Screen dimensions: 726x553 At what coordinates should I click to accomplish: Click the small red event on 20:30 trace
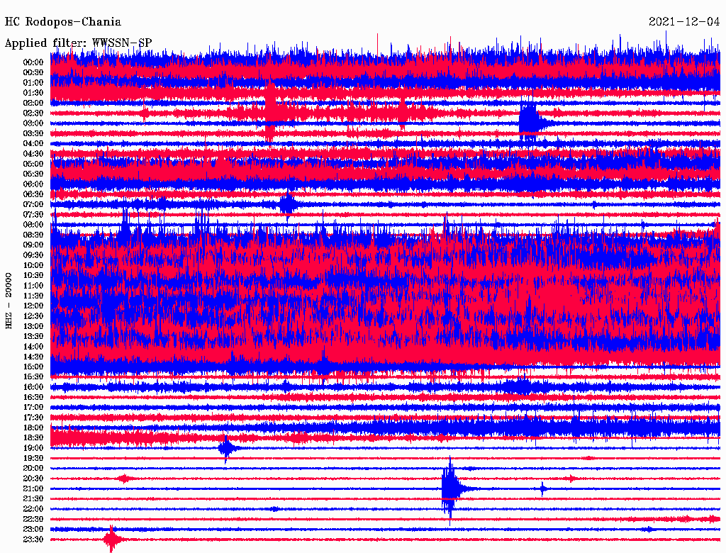[124, 479]
